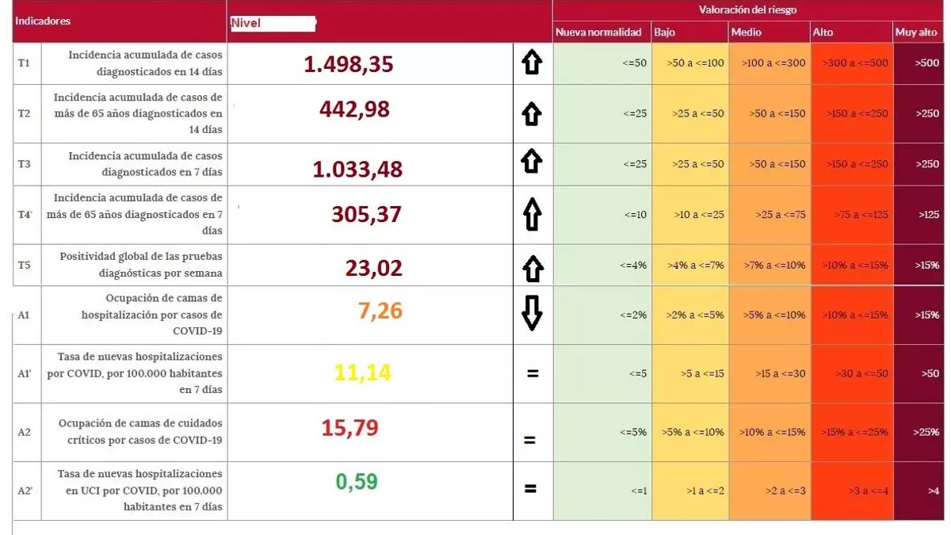Click the up arrow in row T2
Screen dimensions: 951x535
click(532, 113)
